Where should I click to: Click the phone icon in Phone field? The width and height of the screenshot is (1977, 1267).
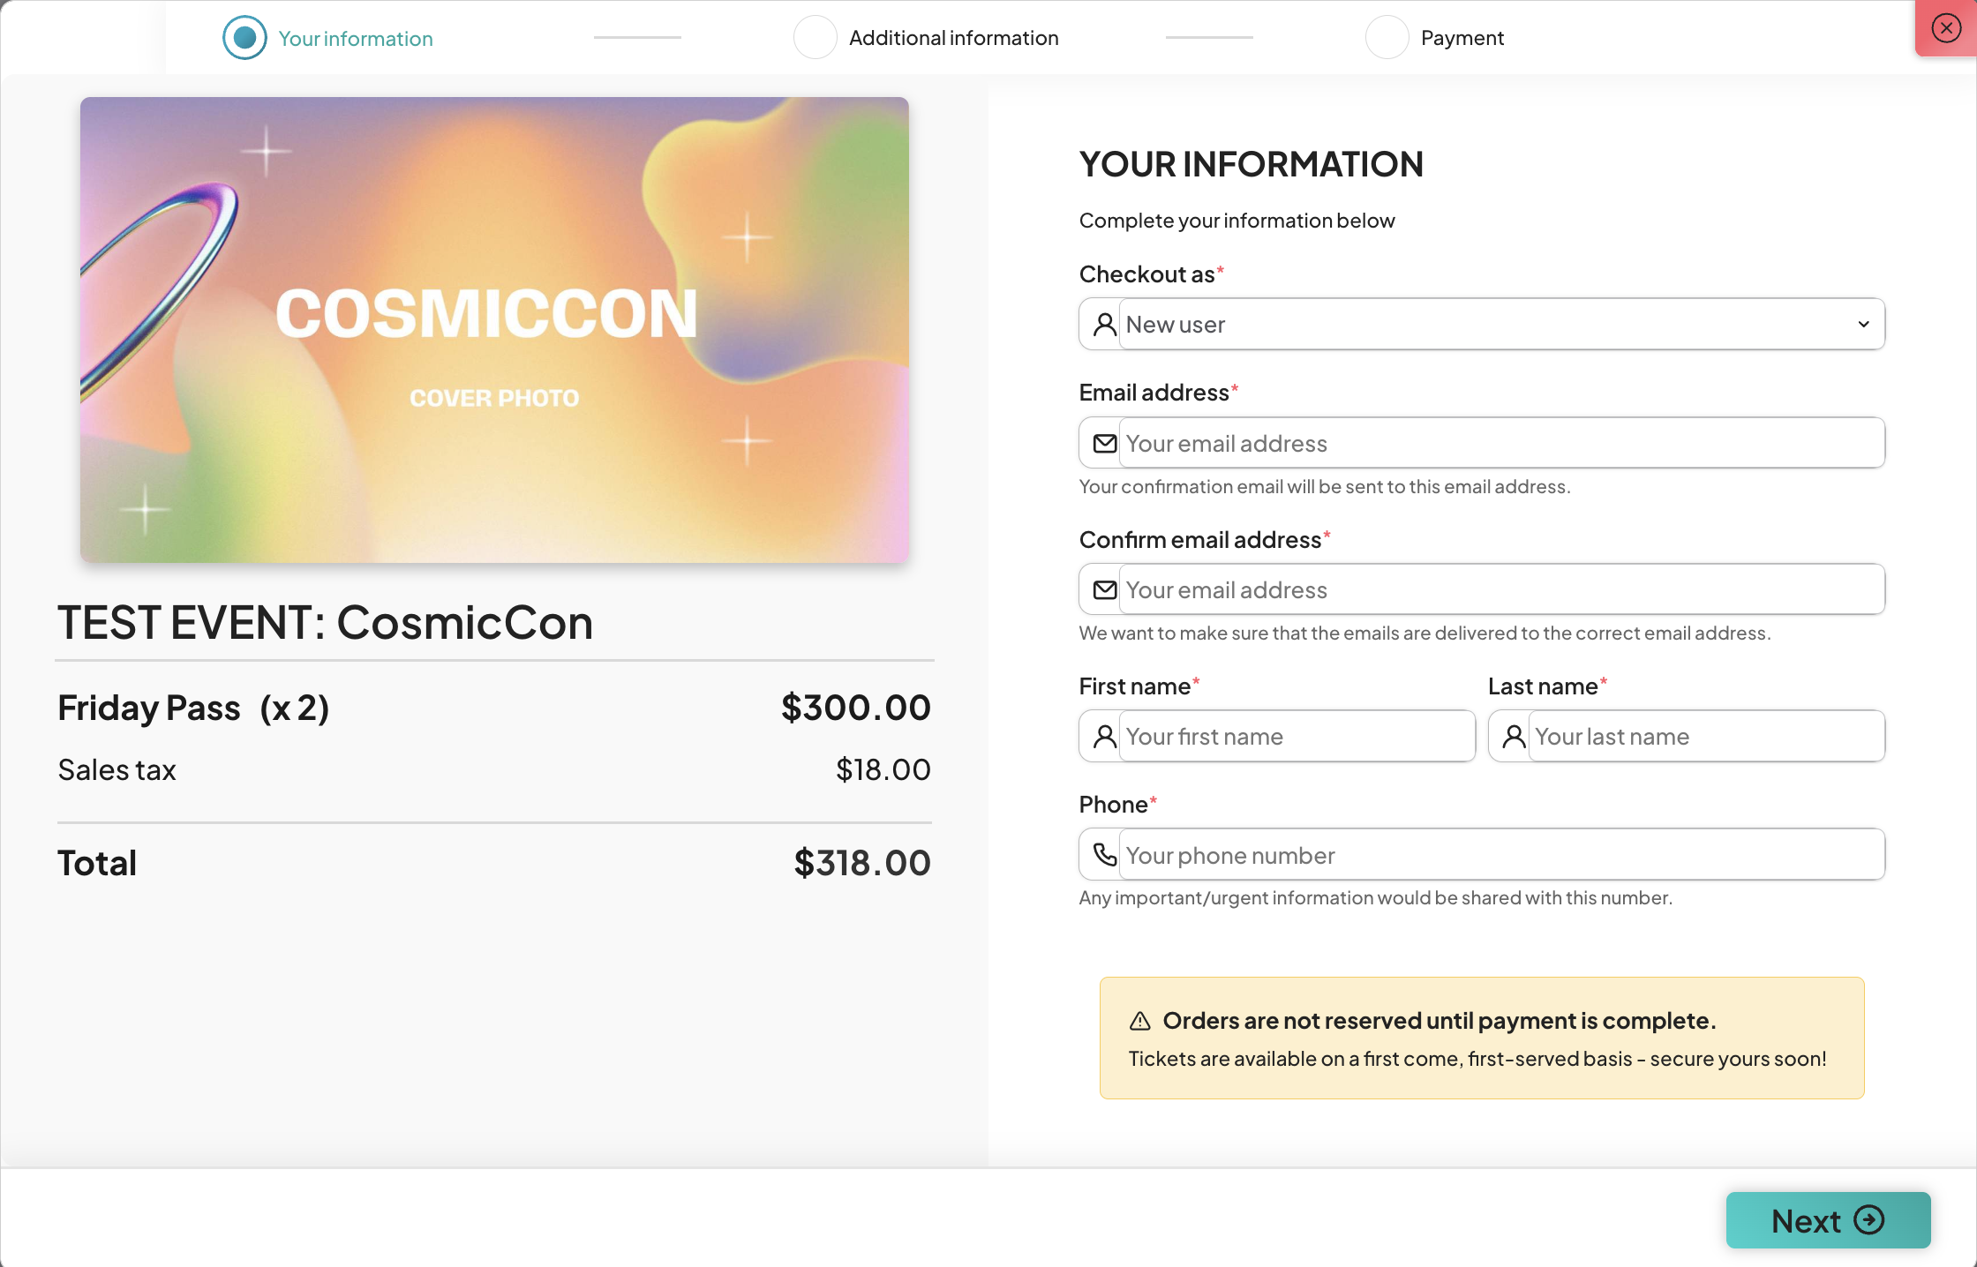click(x=1104, y=854)
